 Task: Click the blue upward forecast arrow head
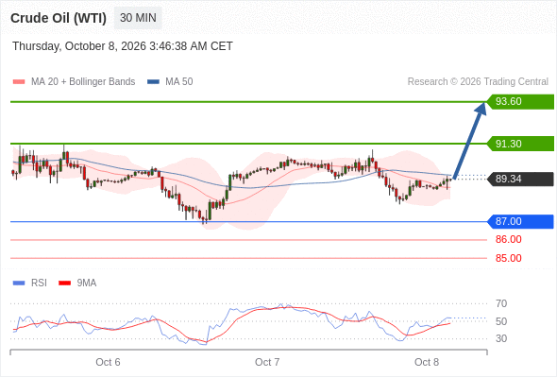(x=481, y=109)
